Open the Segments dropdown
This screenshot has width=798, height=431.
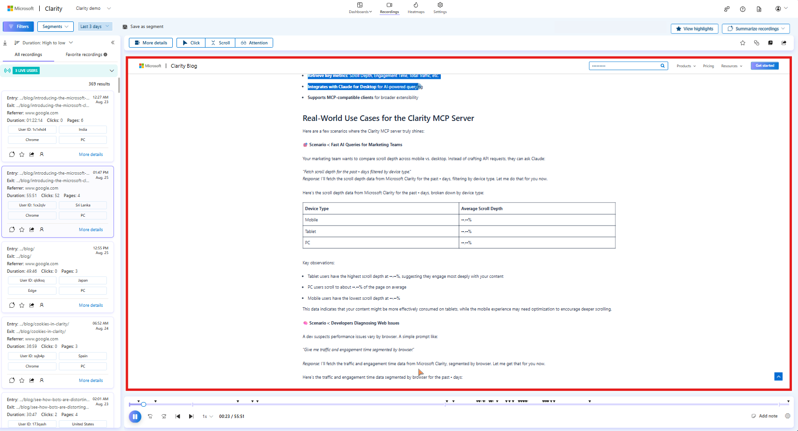[x=56, y=27]
